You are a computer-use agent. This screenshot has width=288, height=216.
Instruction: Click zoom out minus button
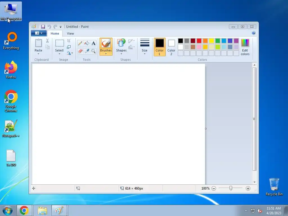pos(214,188)
